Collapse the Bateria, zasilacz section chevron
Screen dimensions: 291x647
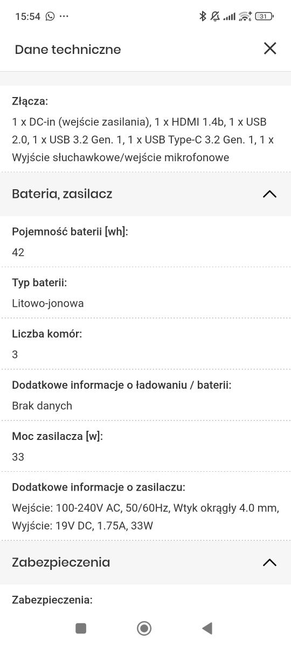269,194
